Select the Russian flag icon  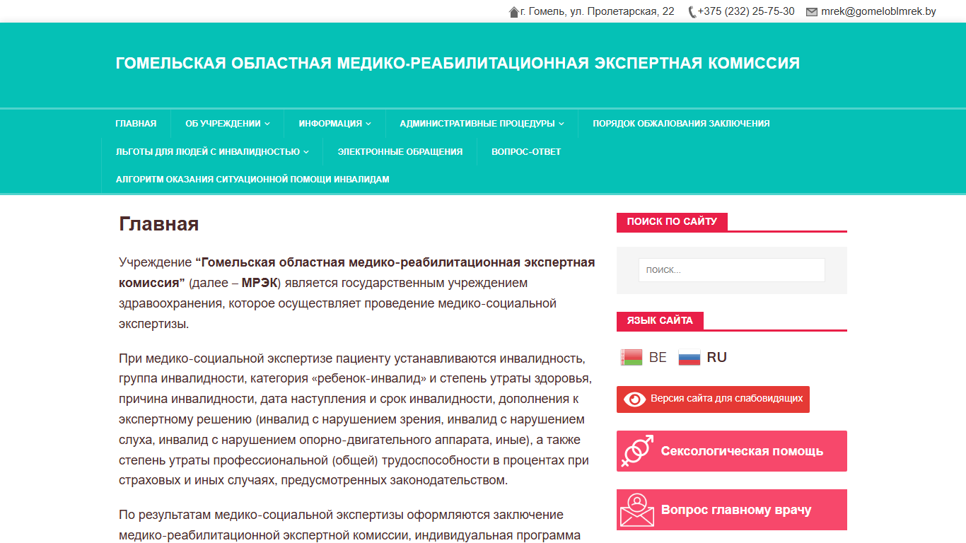(x=689, y=358)
